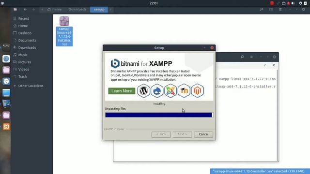Click path bar left scroll arrow
310x174 pixels.
tap(42, 10)
